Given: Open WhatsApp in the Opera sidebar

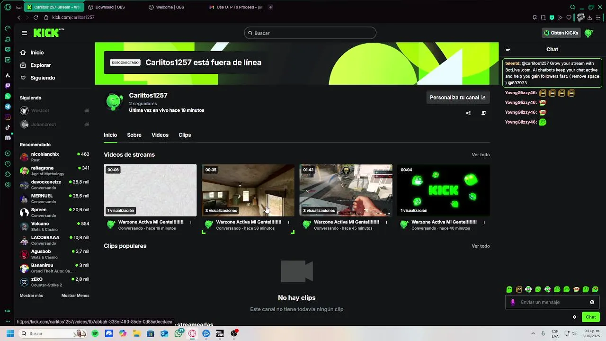Looking at the screenshot, I should pyautogui.click(x=8, y=96).
